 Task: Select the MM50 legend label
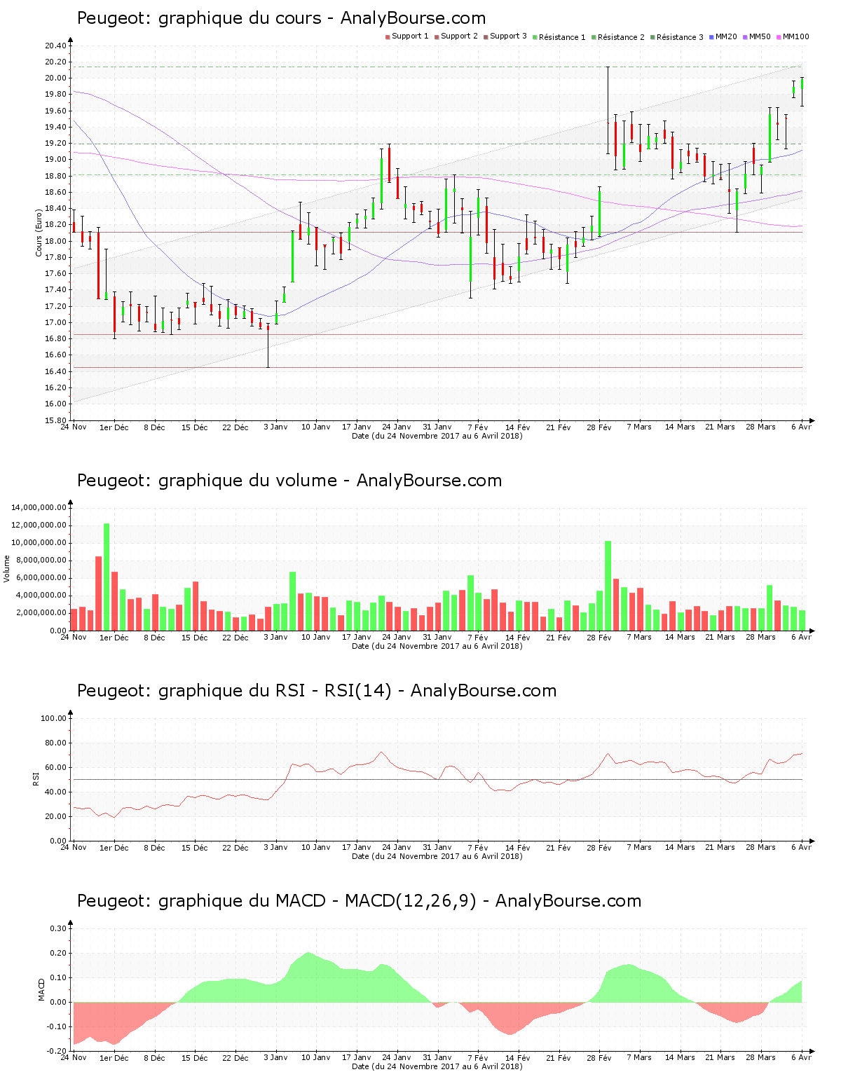pos(760,36)
